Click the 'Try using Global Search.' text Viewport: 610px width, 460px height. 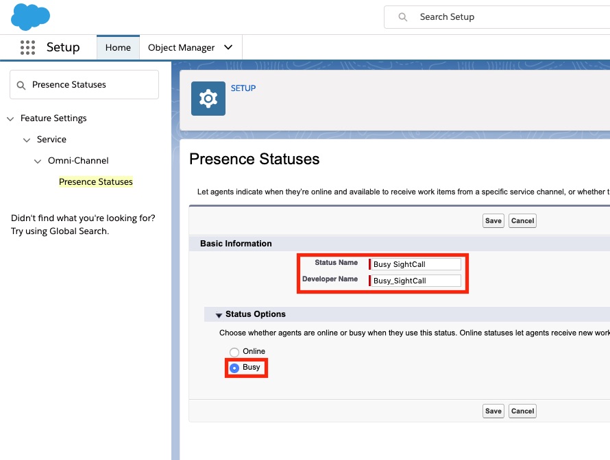coord(60,231)
